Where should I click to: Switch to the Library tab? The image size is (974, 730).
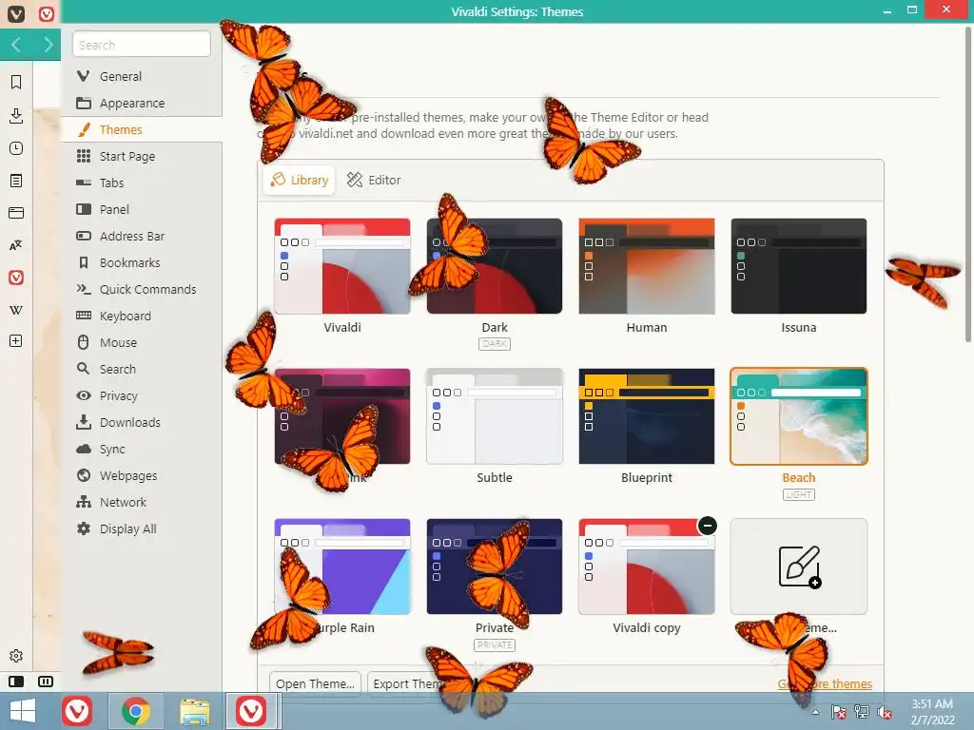[x=300, y=180]
